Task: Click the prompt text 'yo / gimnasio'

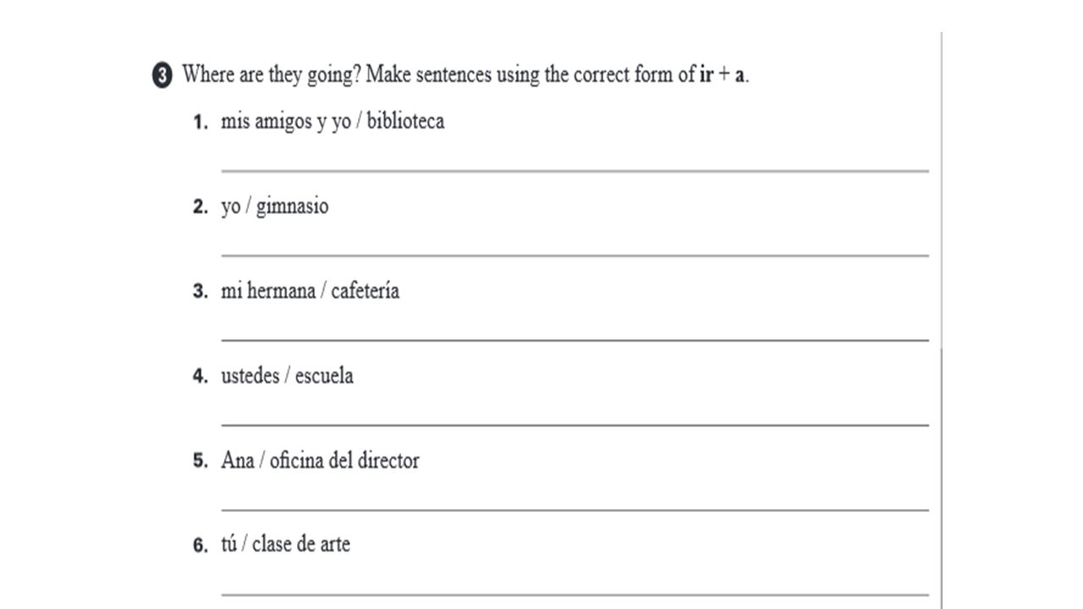Action: tap(275, 206)
